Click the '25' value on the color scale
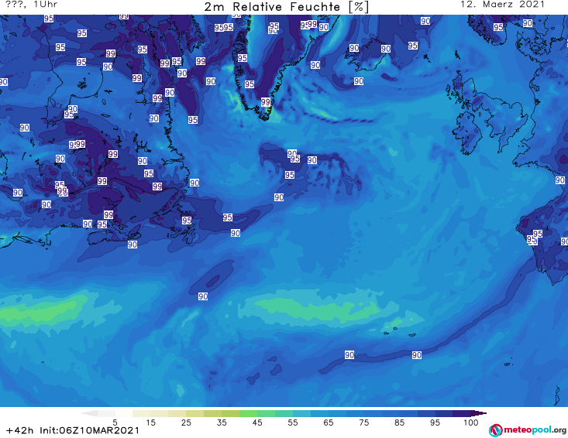 coord(186,423)
